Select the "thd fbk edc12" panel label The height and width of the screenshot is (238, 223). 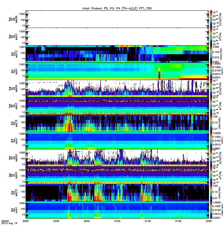(x=14, y=123)
